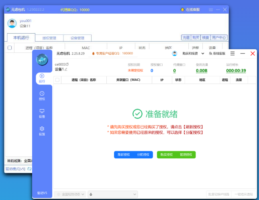Click the 代理窗口 count 0 link
259x200 pixels.
(x=175, y=70)
